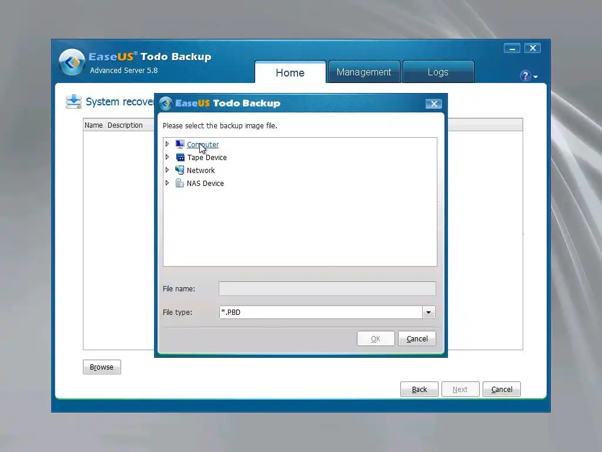
Task: Switch to the Home tab
Action: click(x=290, y=72)
